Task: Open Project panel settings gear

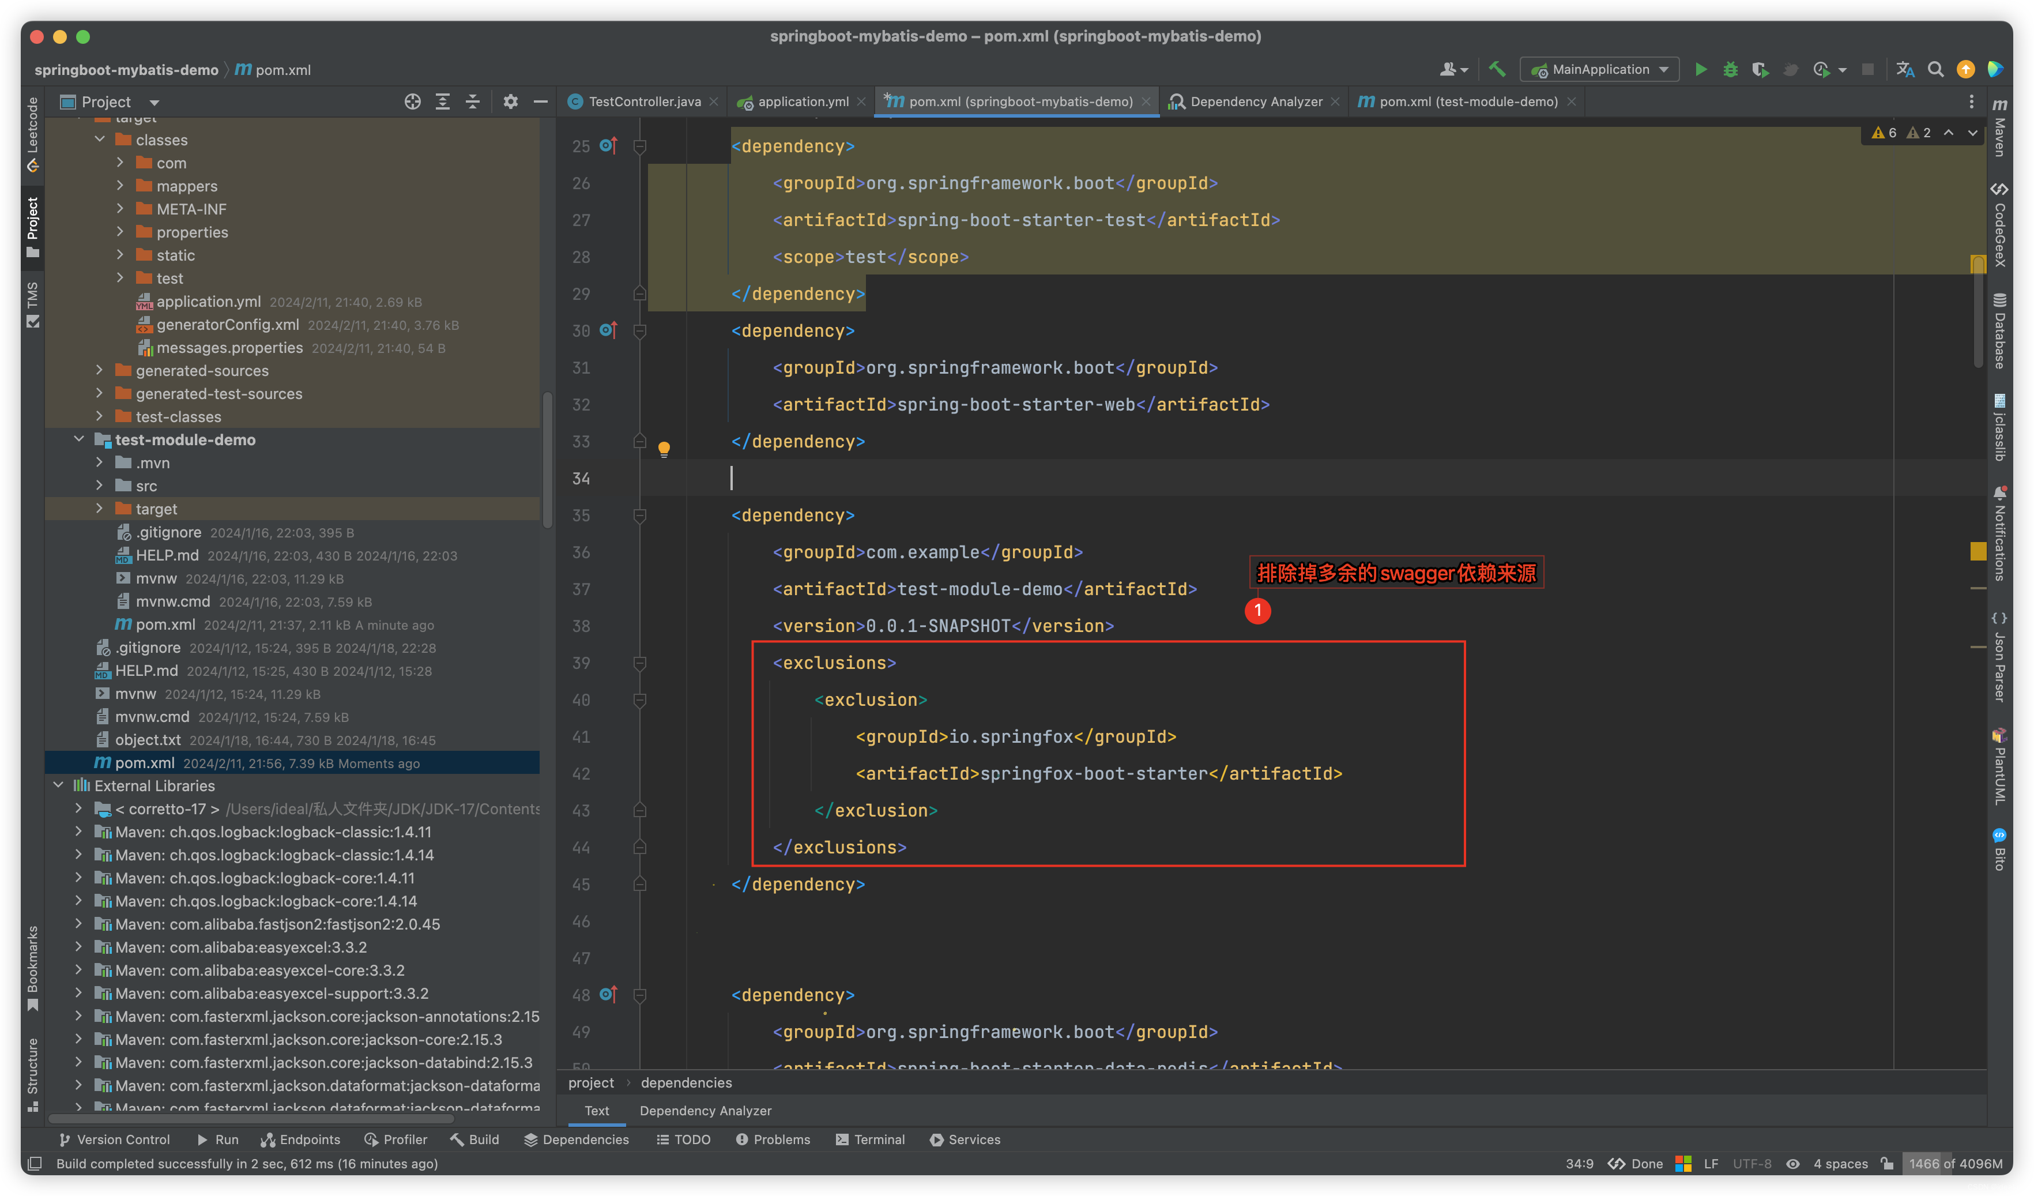Action: (510, 101)
